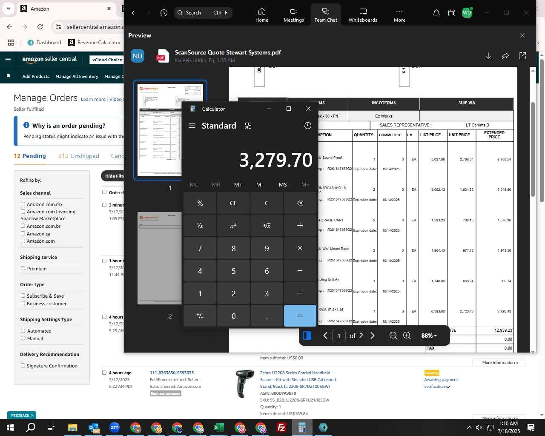The height and width of the screenshot is (436, 545).
Task: Go to previous PDF page
Action: click(325, 336)
